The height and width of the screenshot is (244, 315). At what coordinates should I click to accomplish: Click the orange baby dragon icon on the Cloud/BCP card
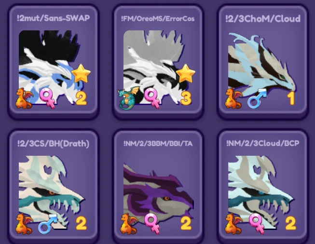(x=233, y=224)
